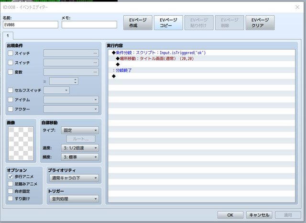Close the event editor window
Image resolution: width=306 pixels, height=223 pixels.
pos(297,7)
